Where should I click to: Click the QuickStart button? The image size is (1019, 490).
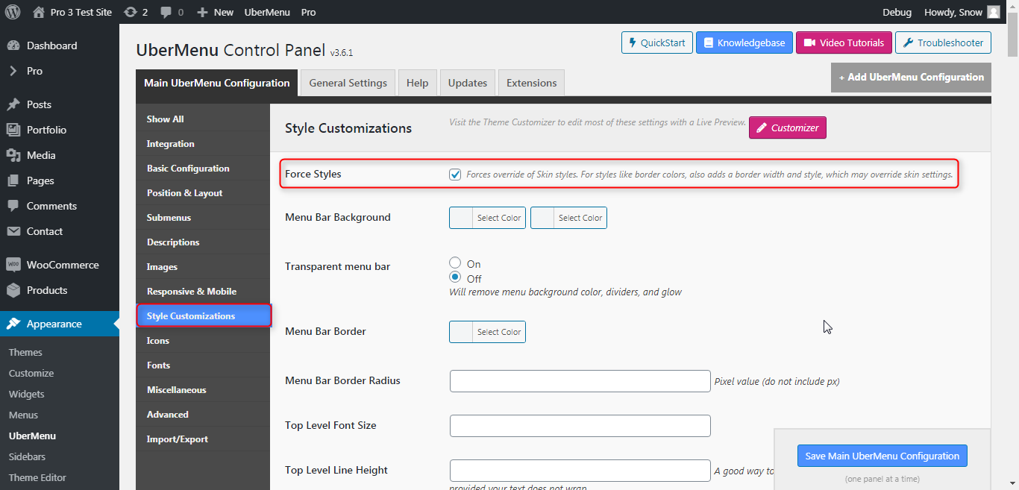[657, 43]
